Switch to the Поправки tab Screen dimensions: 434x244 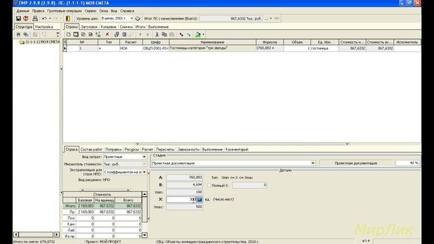pos(113,149)
